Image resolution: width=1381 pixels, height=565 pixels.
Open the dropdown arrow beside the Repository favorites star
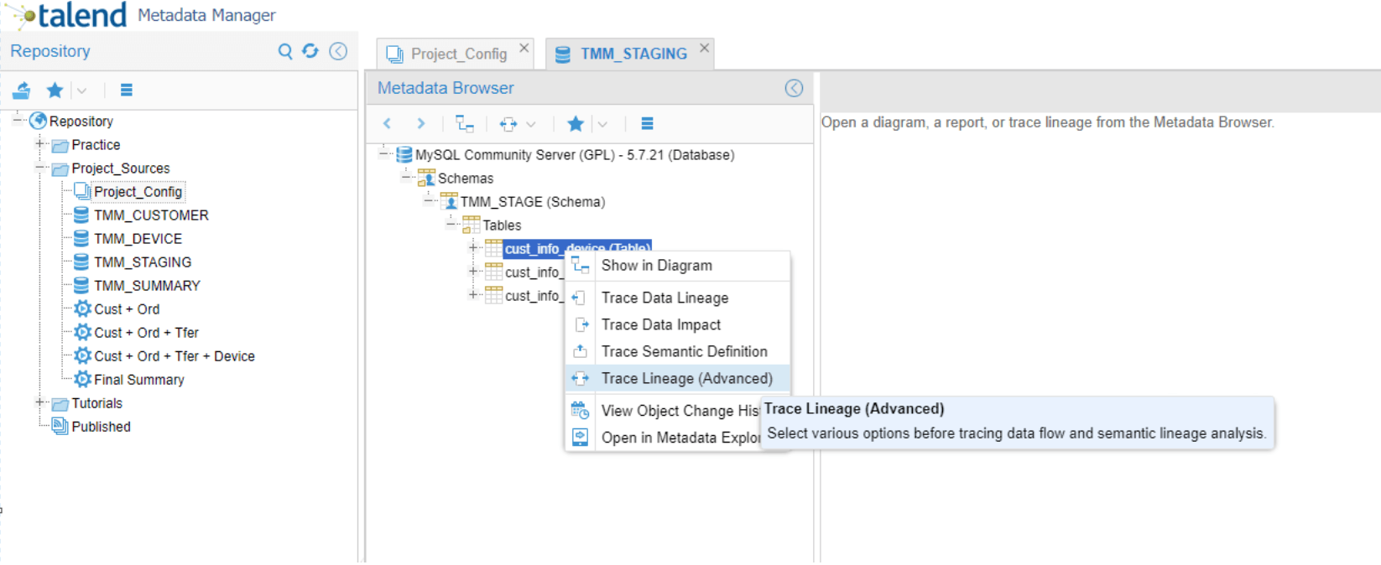pos(81,91)
